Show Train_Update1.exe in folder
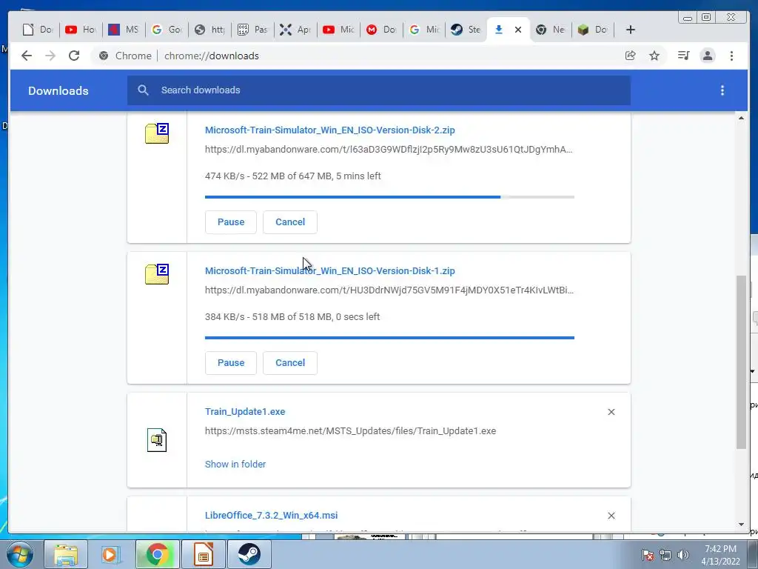Image resolution: width=758 pixels, height=569 pixels. coord(235,464)
